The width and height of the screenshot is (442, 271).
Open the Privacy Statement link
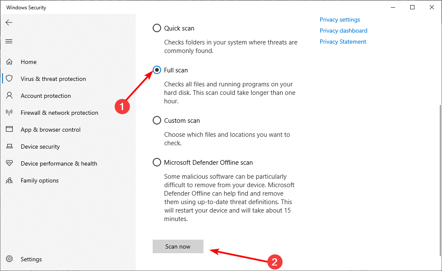click(343, 41)
